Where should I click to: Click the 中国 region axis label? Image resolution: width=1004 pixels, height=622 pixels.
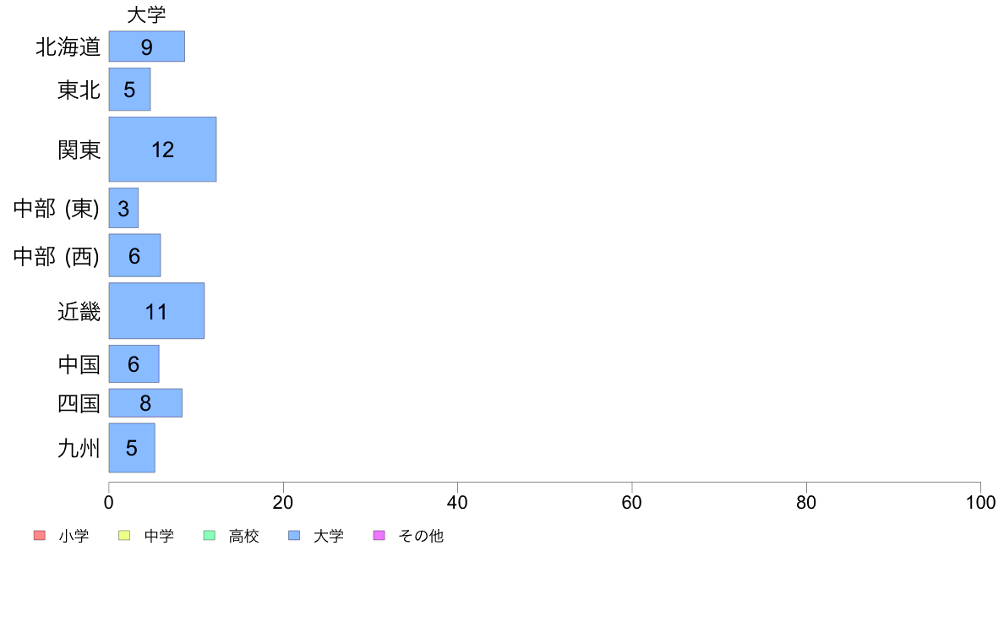pos(79,365)
